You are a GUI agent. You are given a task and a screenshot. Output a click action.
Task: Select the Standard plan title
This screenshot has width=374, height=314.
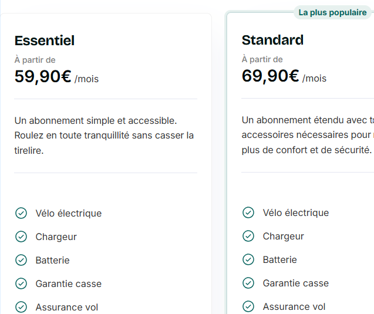tap(272, 40)
